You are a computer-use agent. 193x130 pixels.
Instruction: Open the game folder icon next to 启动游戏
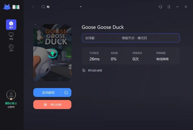66,93
